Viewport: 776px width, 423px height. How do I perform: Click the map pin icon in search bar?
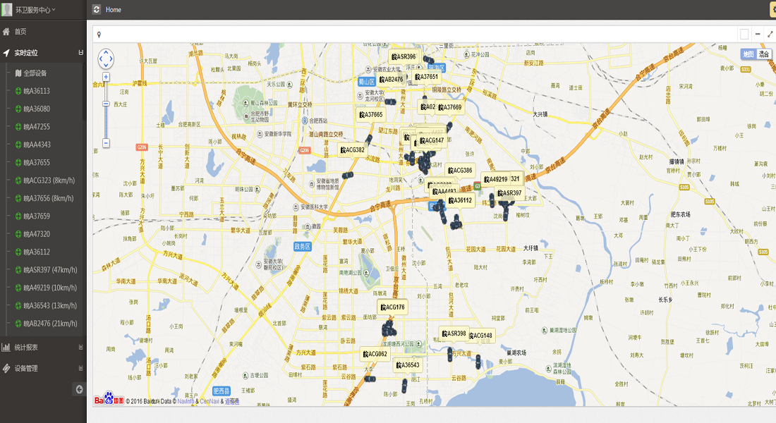[99, 35]
